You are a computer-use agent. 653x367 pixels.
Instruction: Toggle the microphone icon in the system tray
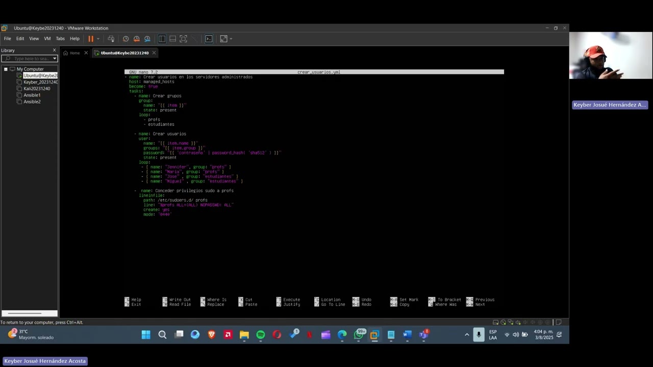tap(479, 335)
